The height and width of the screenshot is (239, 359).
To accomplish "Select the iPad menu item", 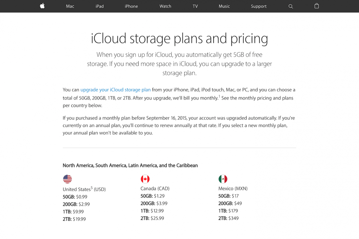I will pos(99,6).
